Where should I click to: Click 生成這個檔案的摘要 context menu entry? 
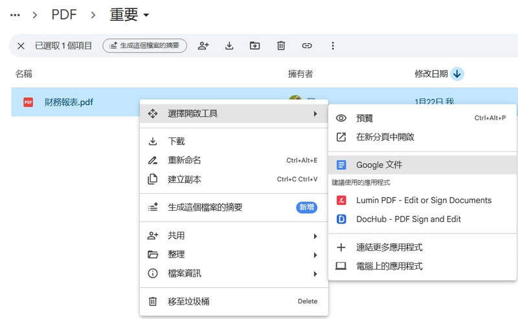click(x=234, y=207)
